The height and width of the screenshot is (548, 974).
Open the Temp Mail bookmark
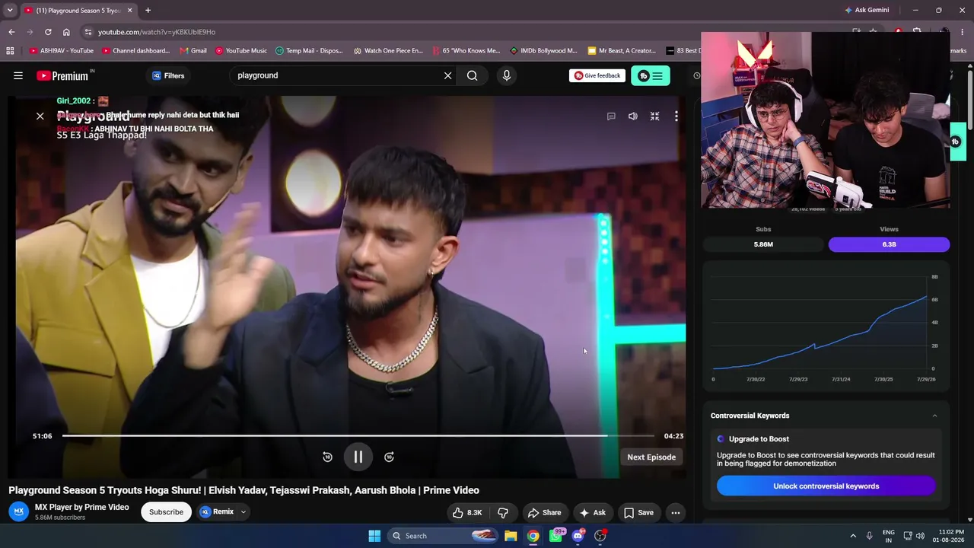click(310, 51)
